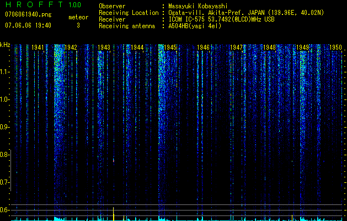
Task: Click the Receiver label
Action: pos(112,19)
